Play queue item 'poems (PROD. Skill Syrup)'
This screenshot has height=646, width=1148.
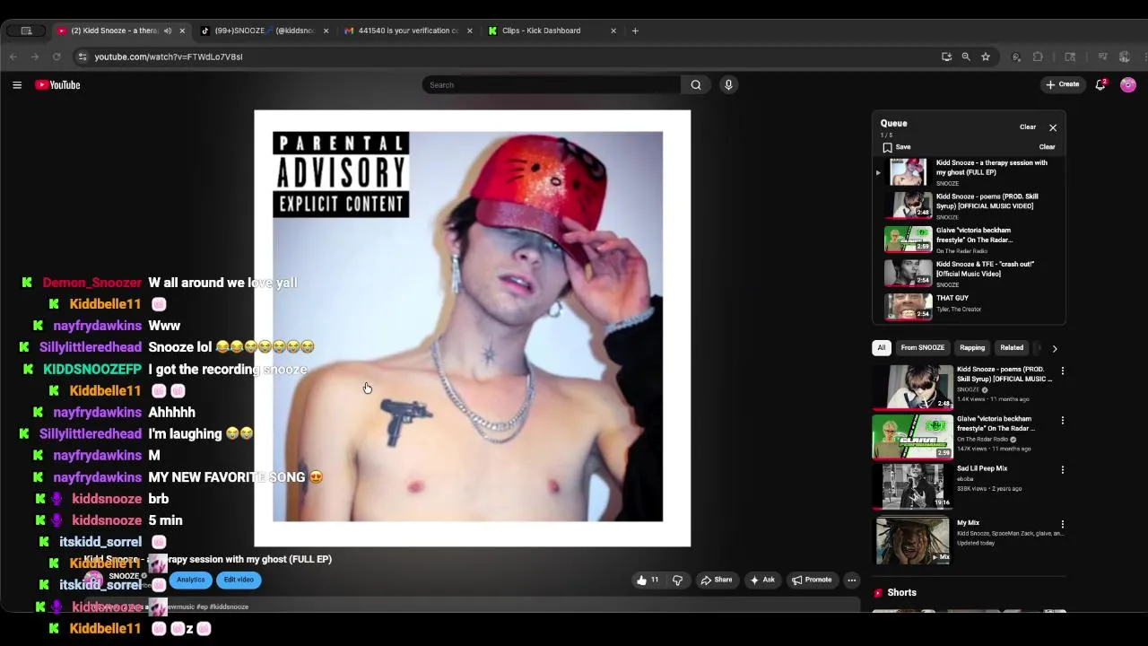[x=969, y=205]
